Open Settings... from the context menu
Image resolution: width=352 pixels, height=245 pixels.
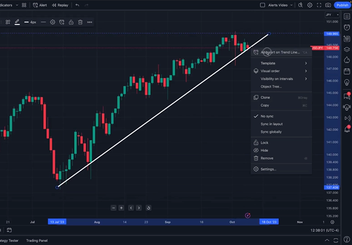point(281,169)
